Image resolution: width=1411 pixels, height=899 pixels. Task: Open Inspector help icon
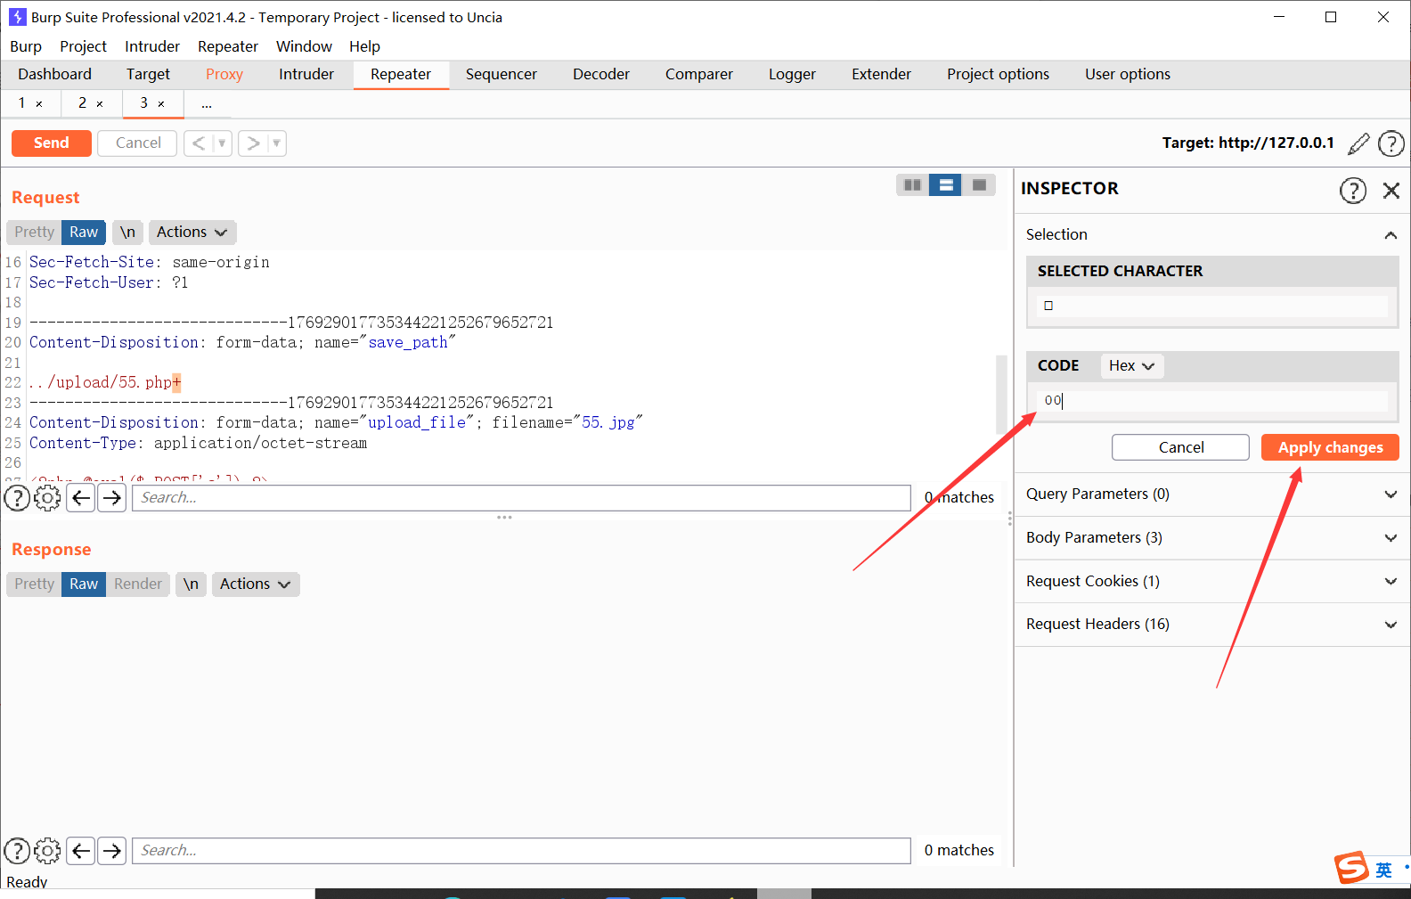[x=1353, y=190]
